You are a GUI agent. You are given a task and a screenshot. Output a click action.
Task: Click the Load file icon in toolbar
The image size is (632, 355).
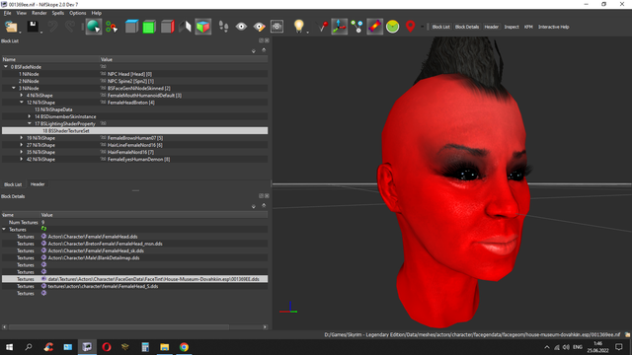11,27
